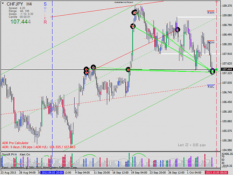This screenshot has width=233, height=175.
Task: Select the RWH level marker
Action: point(211,12)
